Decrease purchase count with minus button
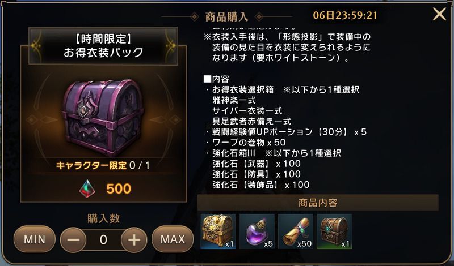This screenshot has width=454, height=266. pyautogui.click(x=73, y=240)
